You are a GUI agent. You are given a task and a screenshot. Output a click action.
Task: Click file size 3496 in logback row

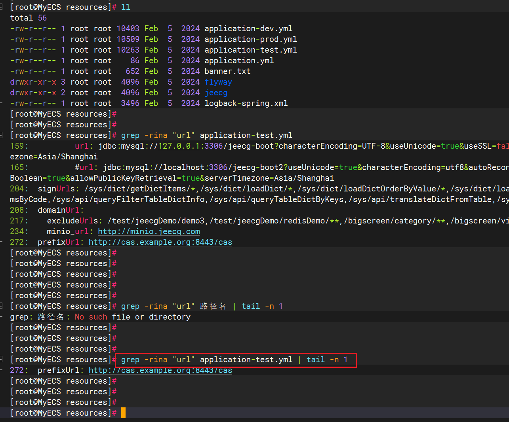(130, 103)
